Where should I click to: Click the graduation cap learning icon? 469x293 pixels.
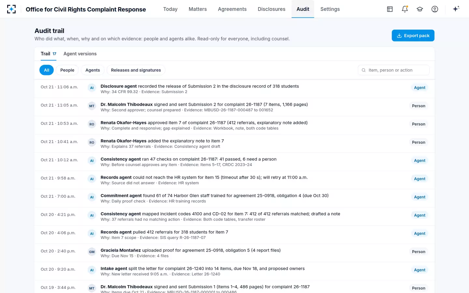pyautogui.click(x=420, y=9)
